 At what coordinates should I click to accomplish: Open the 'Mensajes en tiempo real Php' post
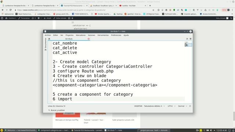(67, 120)
